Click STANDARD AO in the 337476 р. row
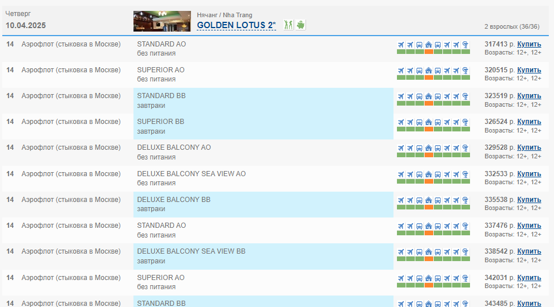The height and width of the screenshot is (307, 554). coord(162,225)
